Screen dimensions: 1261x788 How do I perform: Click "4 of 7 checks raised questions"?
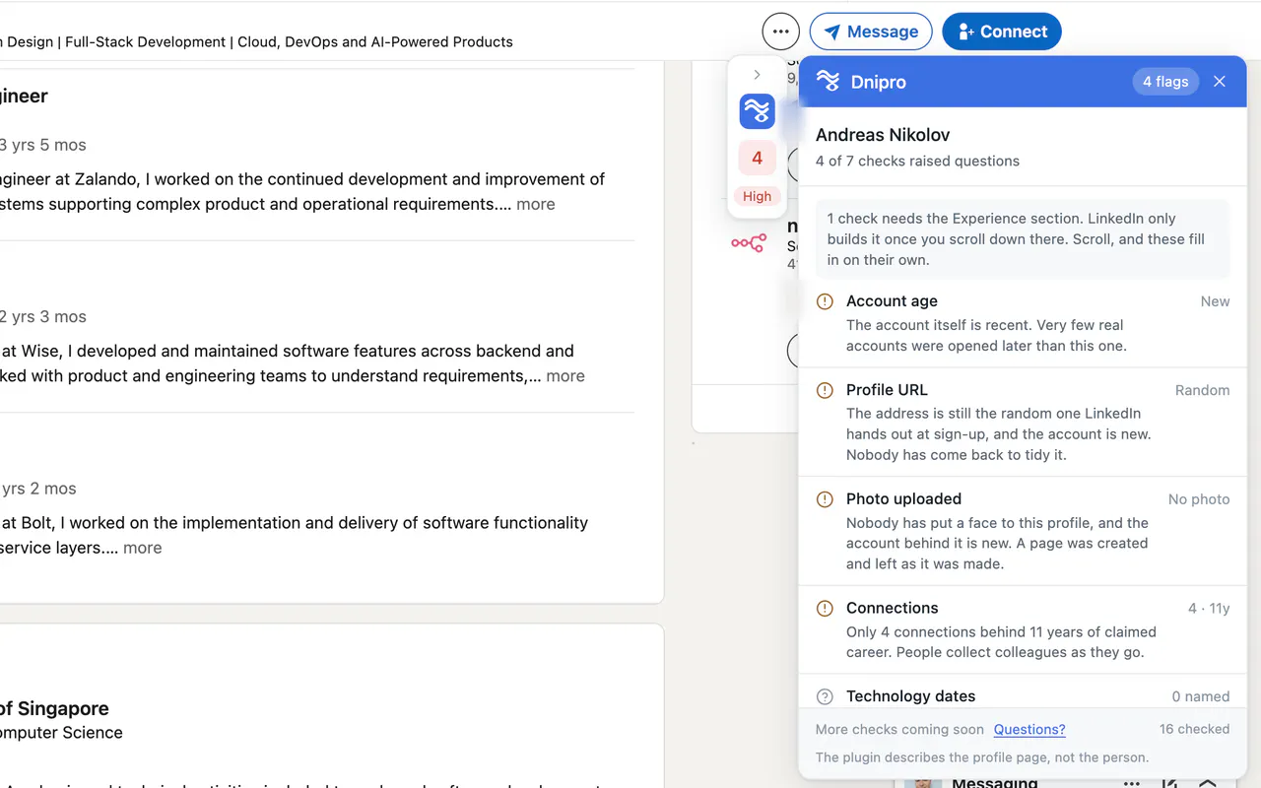(917, 162)
